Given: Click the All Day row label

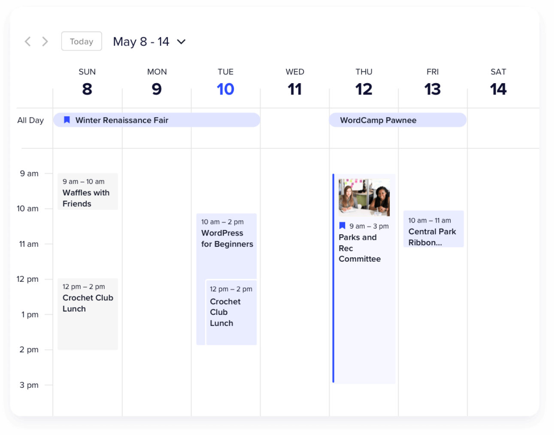Looking at the screenshot, I should [29, 120].
